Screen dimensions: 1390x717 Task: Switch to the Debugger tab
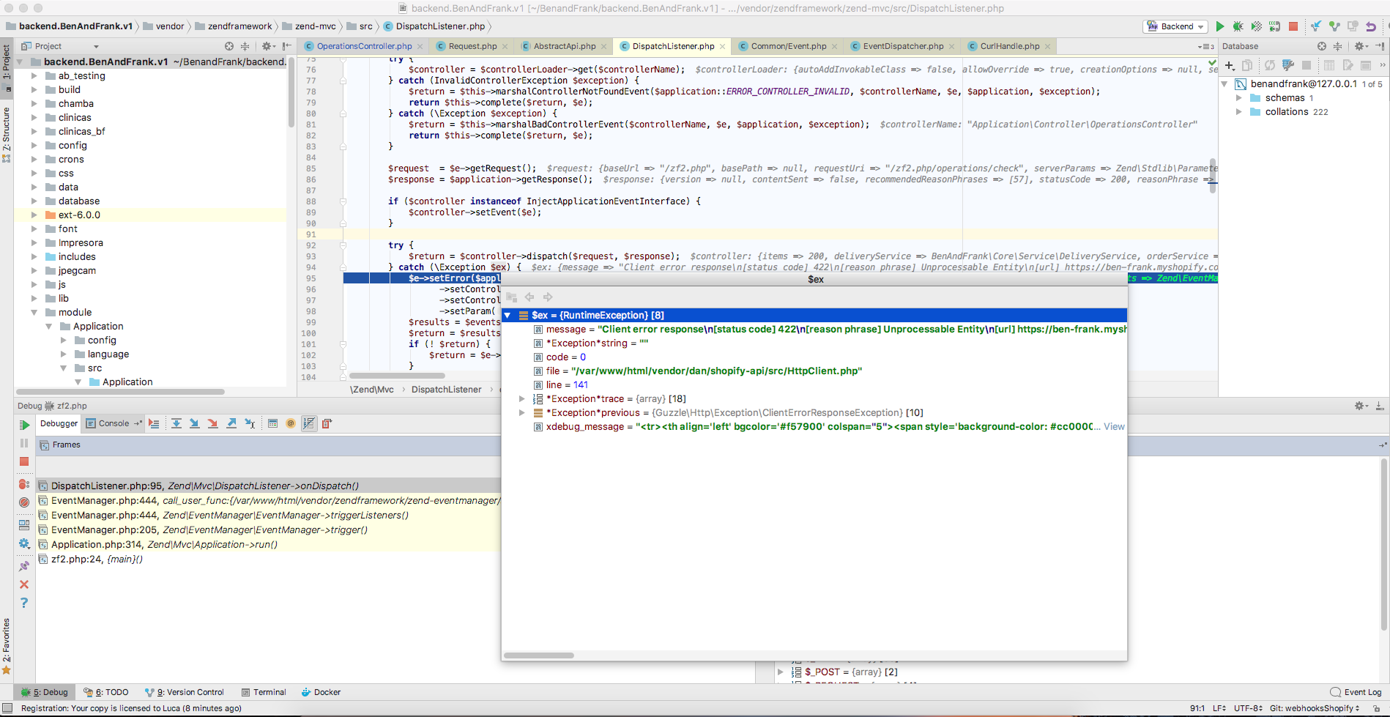59,423
